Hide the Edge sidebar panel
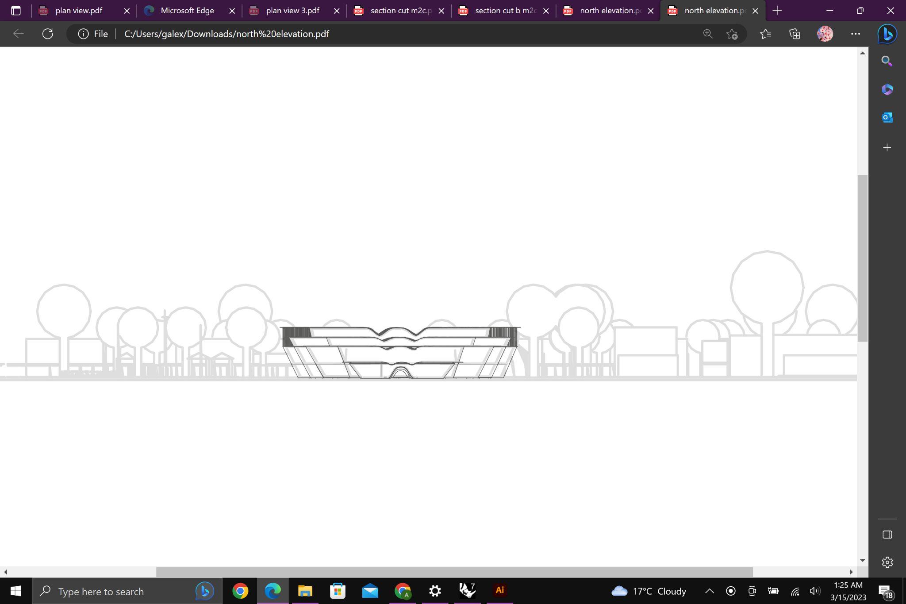The image size is (906, 604). tap(887, 535)
